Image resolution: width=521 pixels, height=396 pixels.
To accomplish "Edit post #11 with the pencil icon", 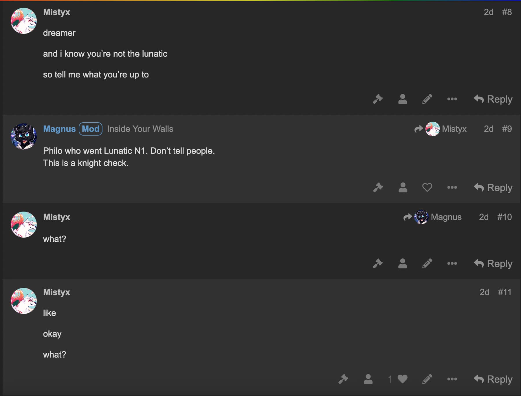I will (x=427, y=379).
